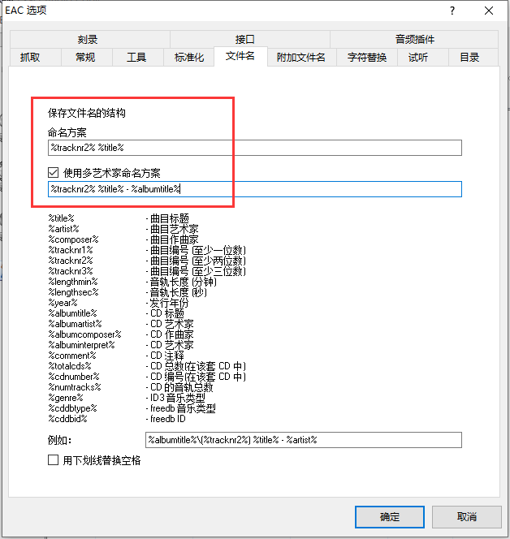Toggle 使用多艺术家命名方案 checkbox

pos(54,173)
